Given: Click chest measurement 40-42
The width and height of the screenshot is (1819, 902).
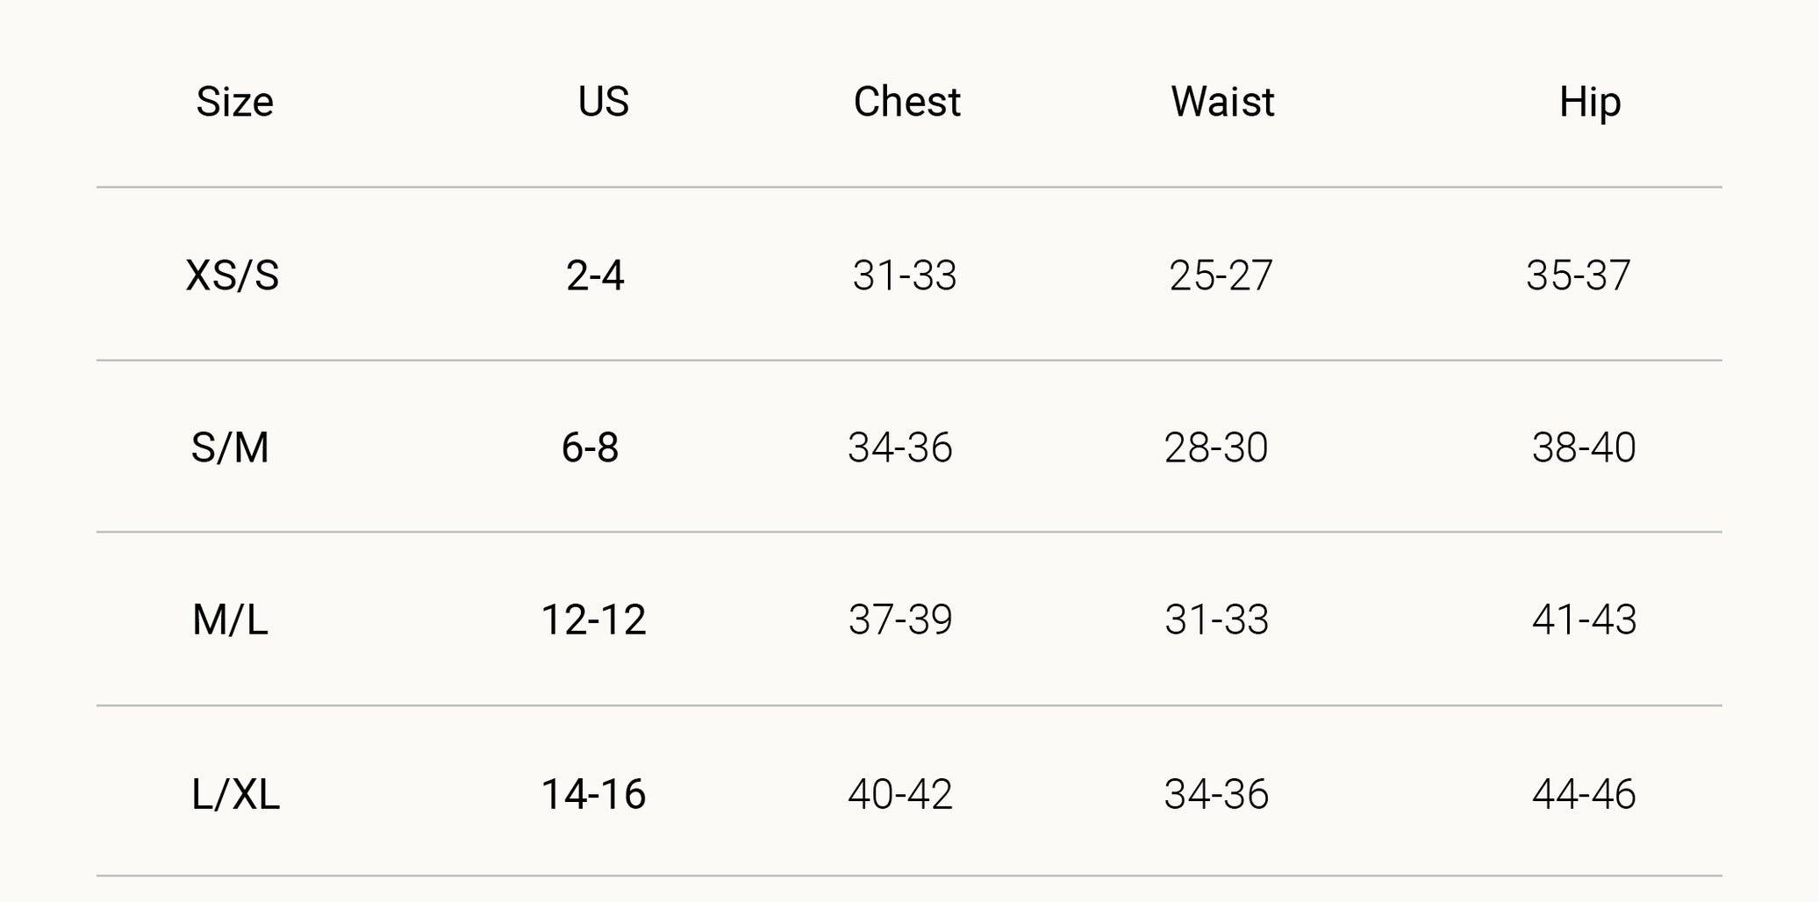Looking at the screenshot, I should [900, 794].
